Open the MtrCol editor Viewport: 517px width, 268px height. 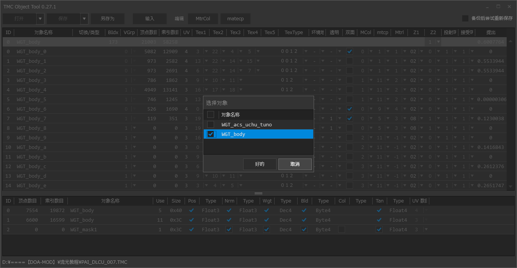click(x=203, y=18)
